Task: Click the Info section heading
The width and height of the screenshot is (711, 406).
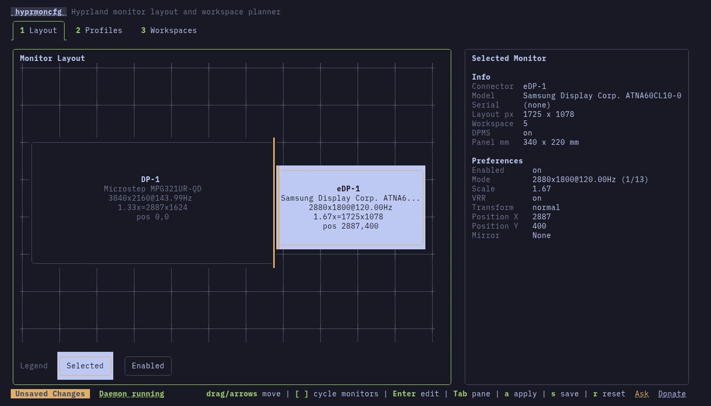Action: 481,77
